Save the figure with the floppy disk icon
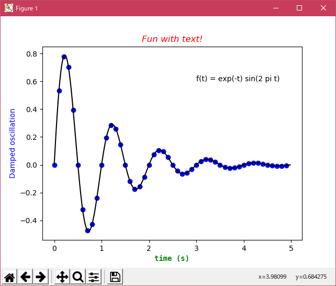Viewport: 336px width, 286px height. click(115, 277)
